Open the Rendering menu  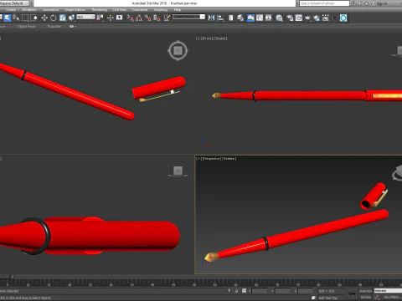[x=100, y=10]
